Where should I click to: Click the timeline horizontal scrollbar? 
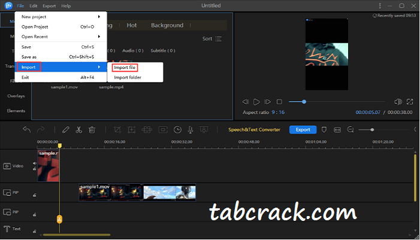pos(77,235)
